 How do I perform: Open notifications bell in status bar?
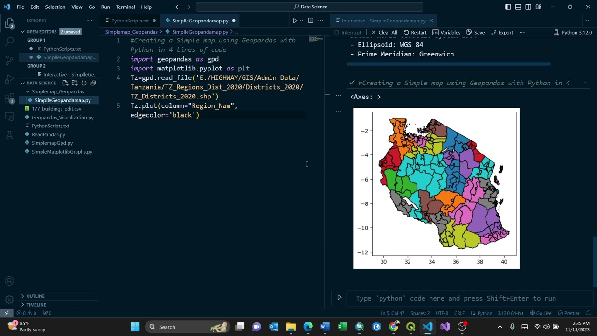(x=589, y=313)
